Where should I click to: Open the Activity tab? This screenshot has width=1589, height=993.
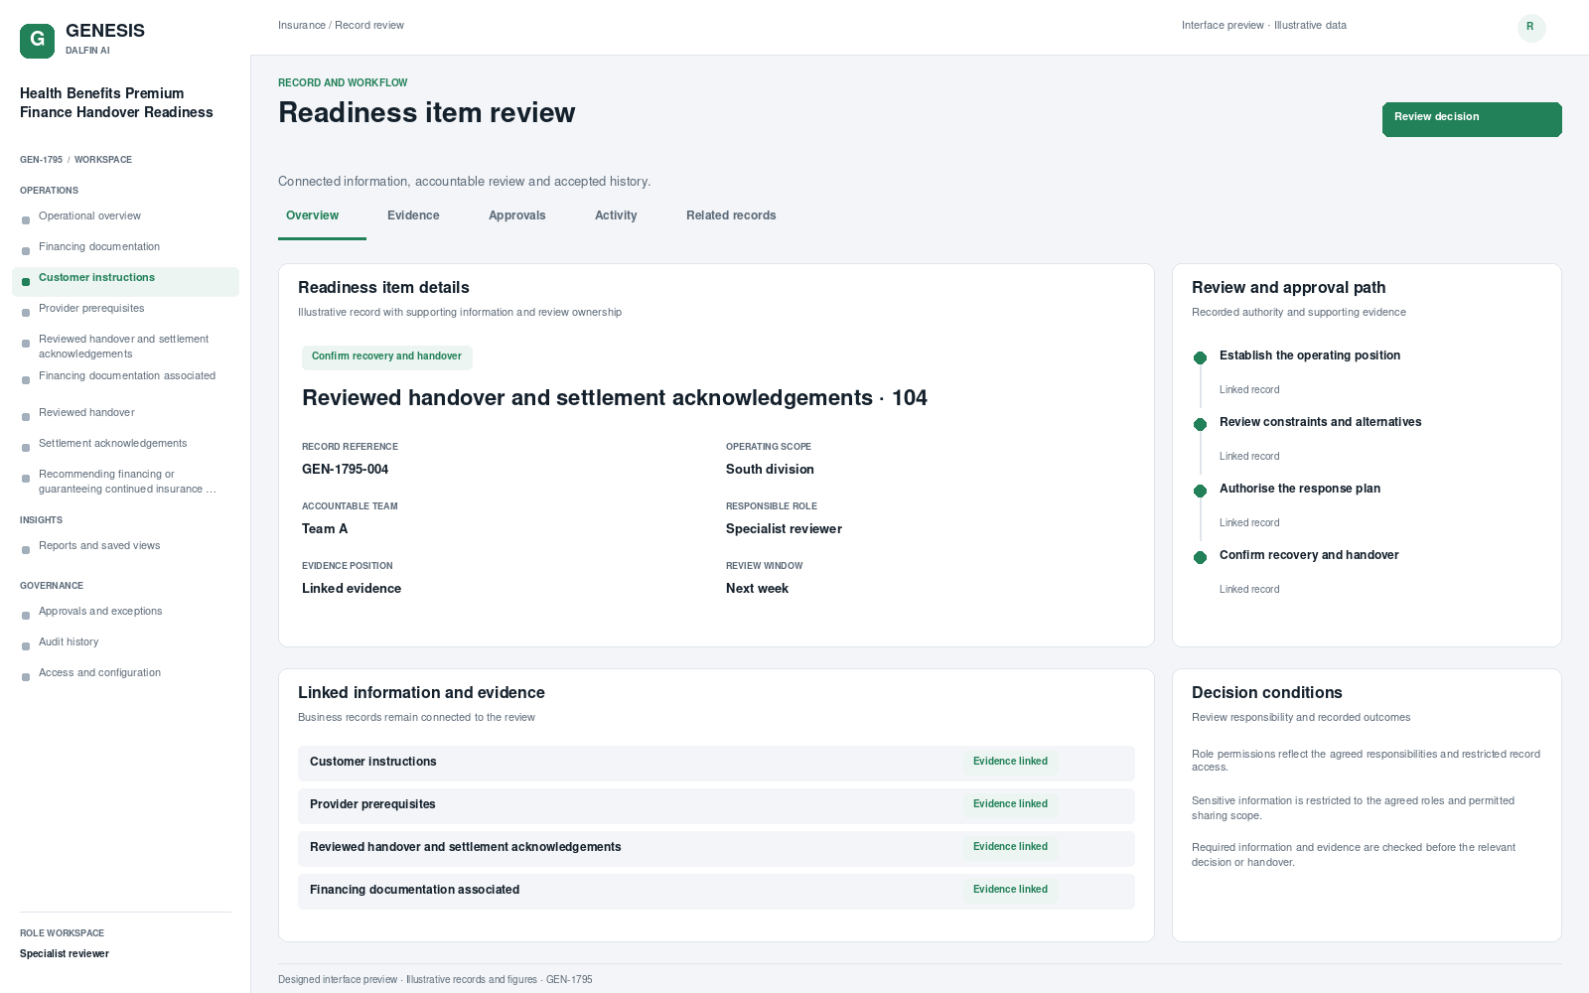click(x=616, y=215)
